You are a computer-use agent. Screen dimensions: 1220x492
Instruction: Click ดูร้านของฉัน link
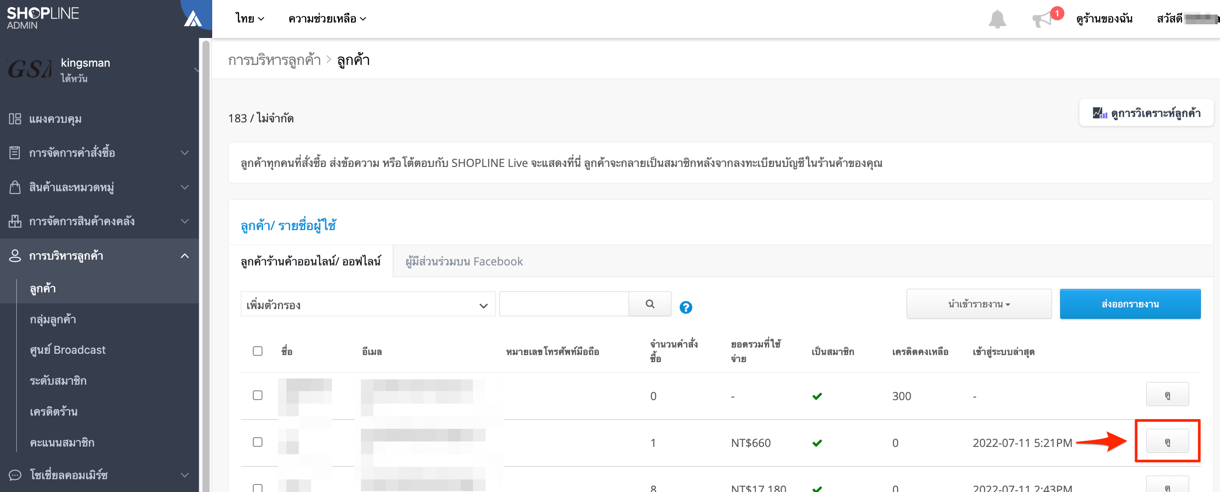pyautogui.click(x=1104, y=19)
